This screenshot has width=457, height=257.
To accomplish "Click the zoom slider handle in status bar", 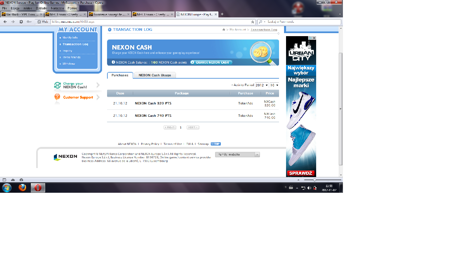I will click(x=314, y=180).
